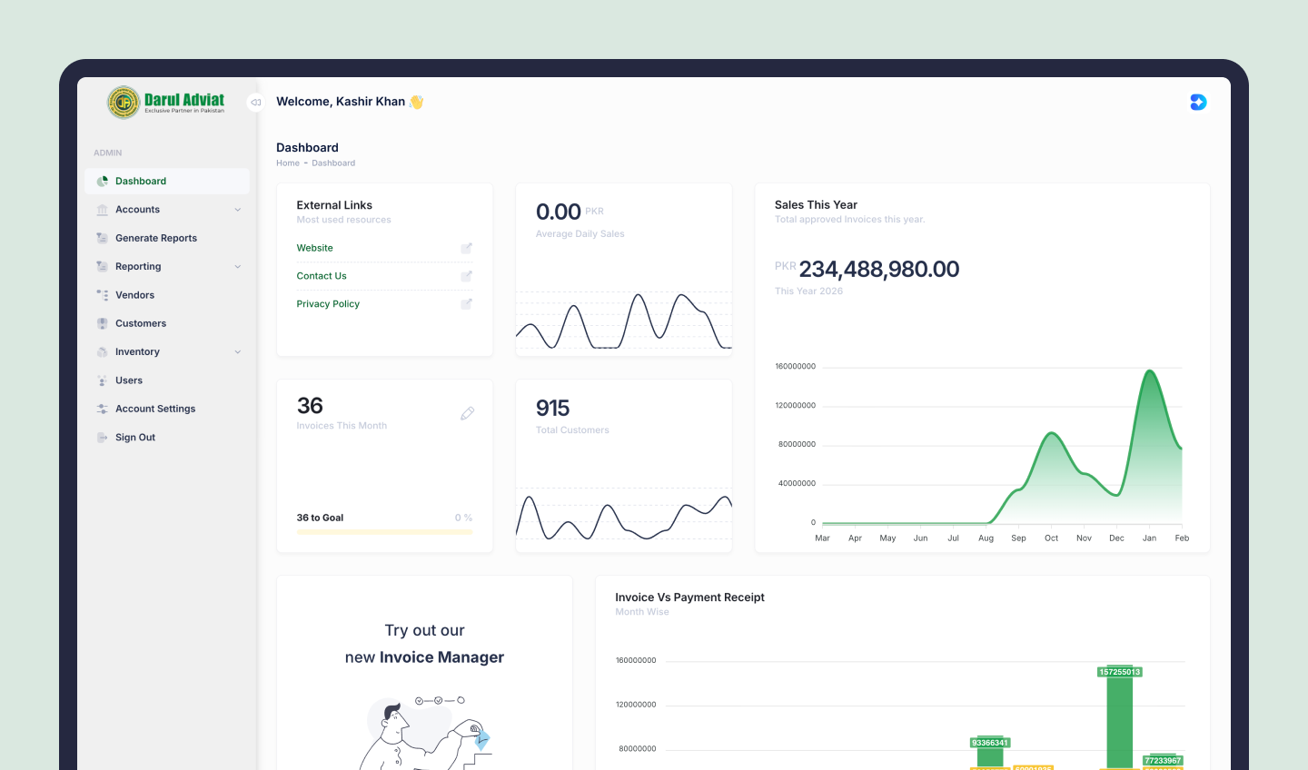Open the Contact Us link
The height and width of the screenshot is (770, 1308).
click(322, 276)
